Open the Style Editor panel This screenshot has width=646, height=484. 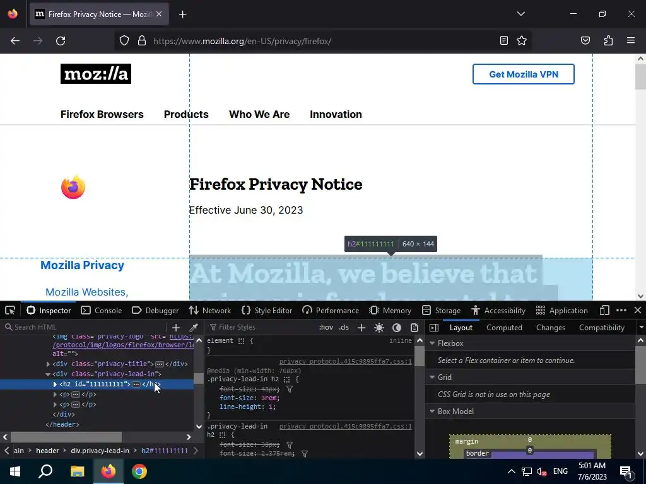click(x=267, y=310)
